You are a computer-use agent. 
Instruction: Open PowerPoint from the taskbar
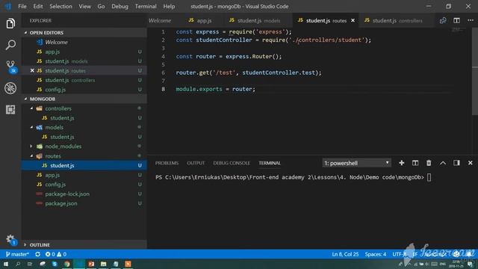click(x=91, y=264)
